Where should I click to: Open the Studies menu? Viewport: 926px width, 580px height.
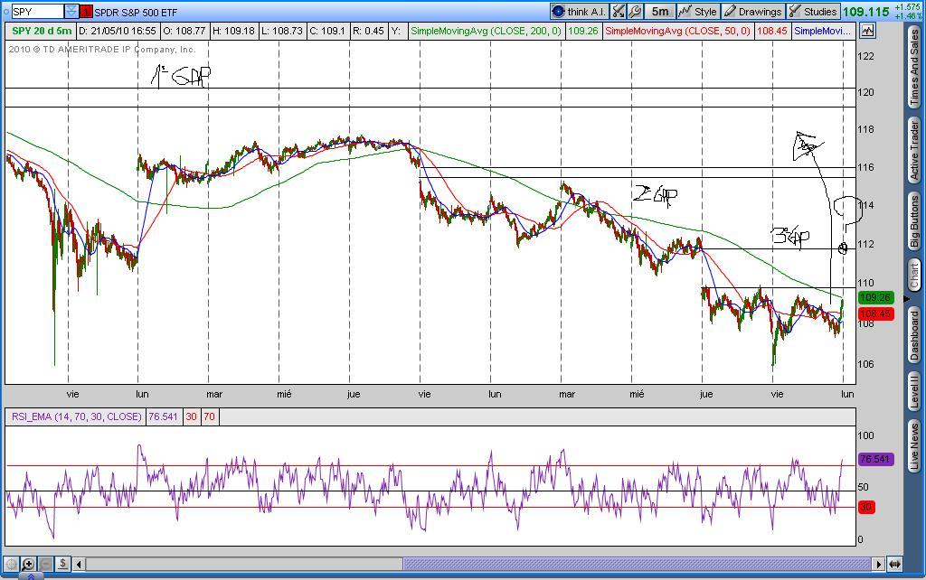point(813,12)
